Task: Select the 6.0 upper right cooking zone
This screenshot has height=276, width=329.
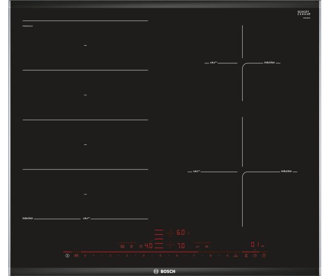Action: point(180,233)
